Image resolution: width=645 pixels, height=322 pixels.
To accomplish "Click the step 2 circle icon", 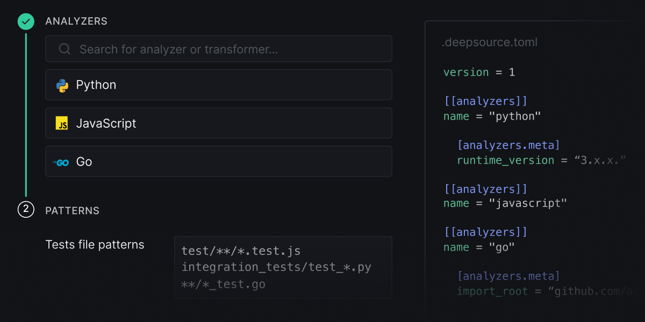I will point(25,210).
